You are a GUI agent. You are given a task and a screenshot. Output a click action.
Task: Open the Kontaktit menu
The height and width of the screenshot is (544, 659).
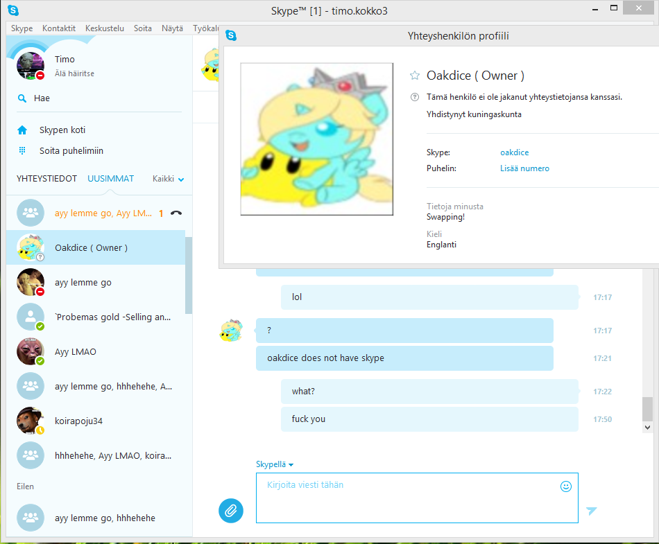[59, 28]
